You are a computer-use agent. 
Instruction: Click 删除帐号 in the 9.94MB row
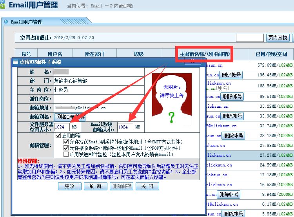pyautogui.click(x=229, y=194)
